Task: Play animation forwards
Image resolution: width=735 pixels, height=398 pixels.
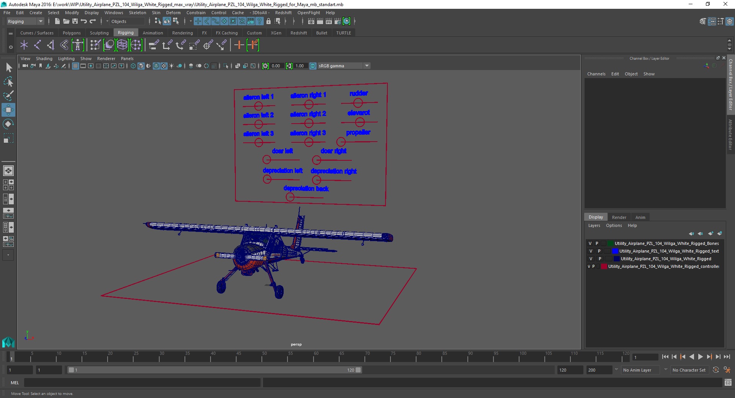Action: 701,357
